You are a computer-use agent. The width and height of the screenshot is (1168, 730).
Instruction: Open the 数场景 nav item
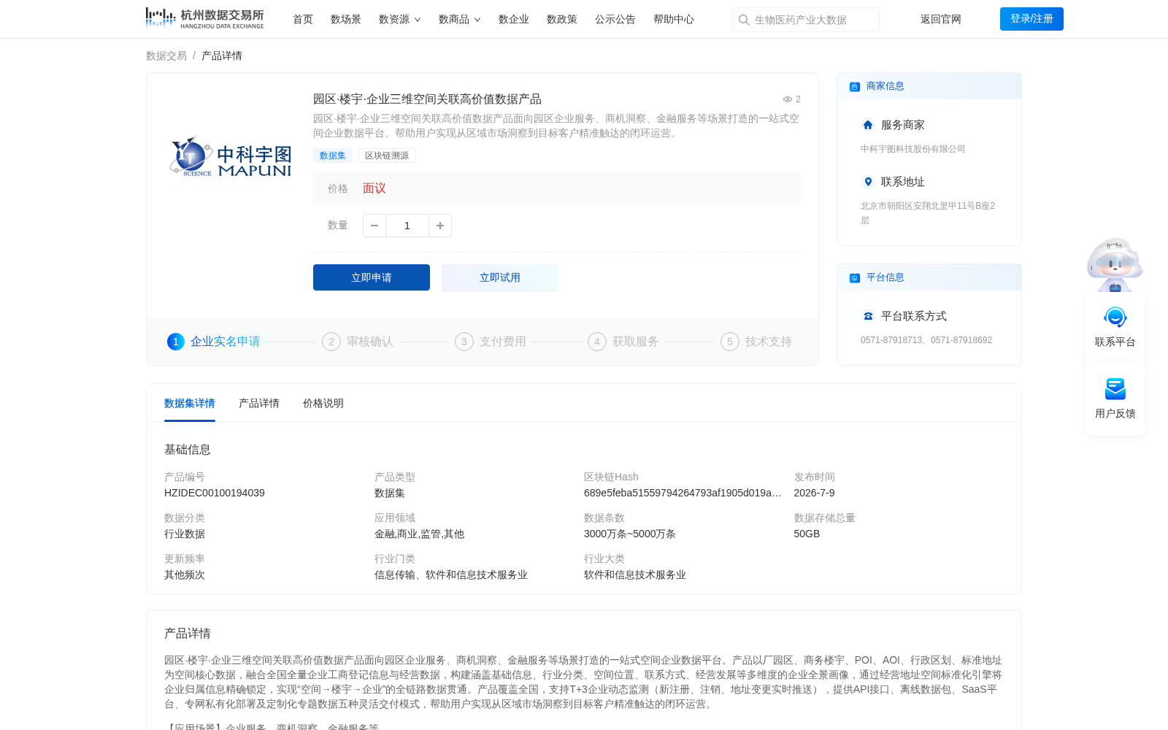click(346, 19)
